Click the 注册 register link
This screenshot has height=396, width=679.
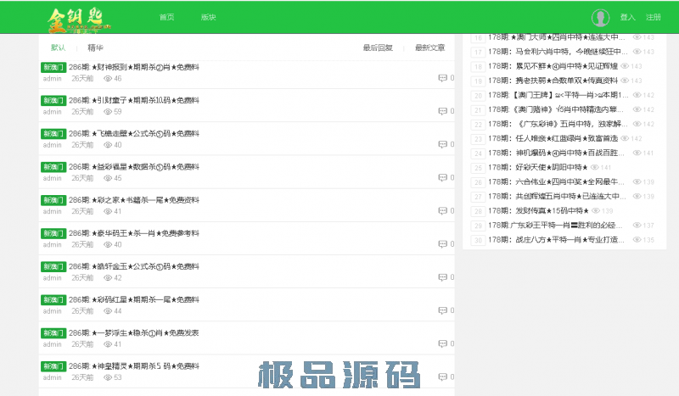(x=654, y=17)
